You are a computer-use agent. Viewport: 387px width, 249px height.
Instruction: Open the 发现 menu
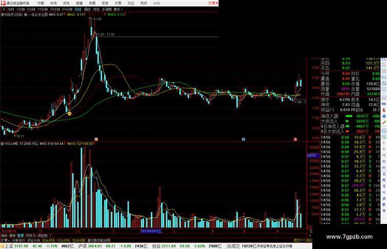click(105, 3)
